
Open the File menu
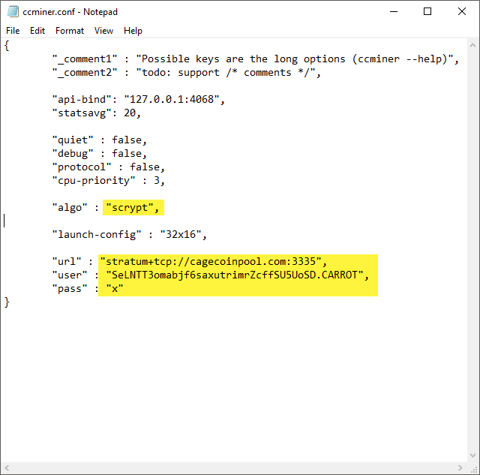tap(13, 31)
